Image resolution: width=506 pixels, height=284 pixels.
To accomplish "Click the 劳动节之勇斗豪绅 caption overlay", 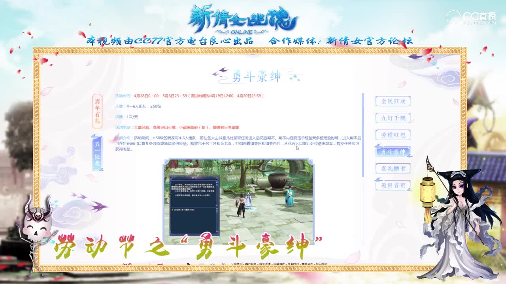I will click(x=187, y=247).
